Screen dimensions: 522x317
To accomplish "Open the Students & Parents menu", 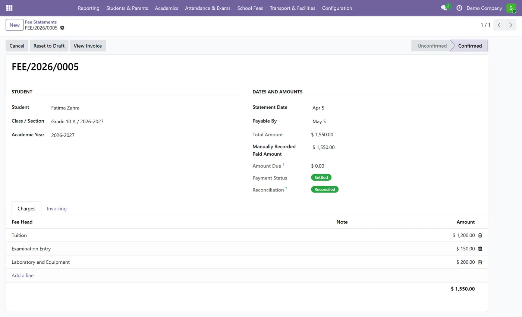I will [x=127, y=8].
